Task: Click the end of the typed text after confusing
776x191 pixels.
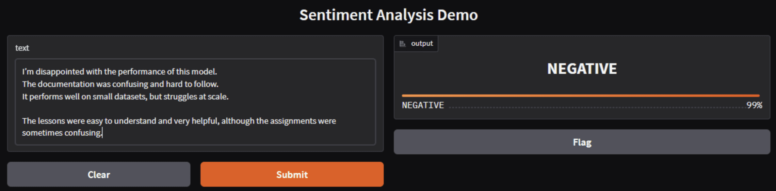Action: pos(103,133)
